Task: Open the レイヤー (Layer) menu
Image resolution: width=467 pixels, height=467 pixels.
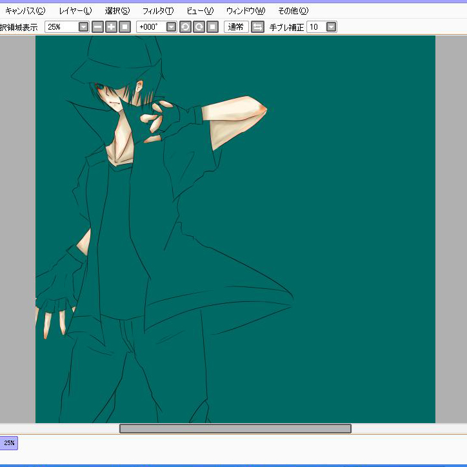Action: coord(75,11)
